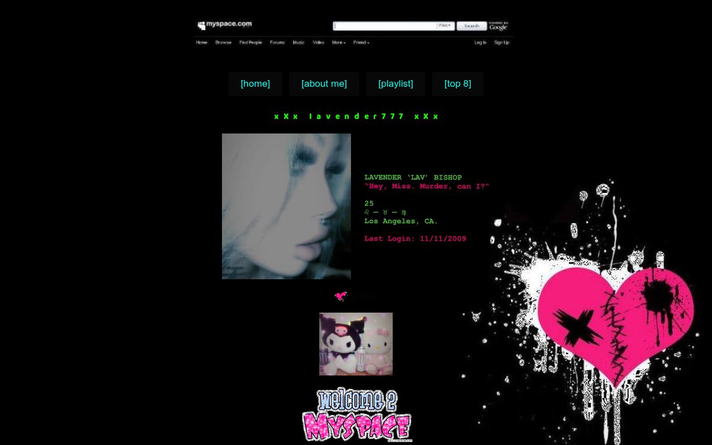Open the [playlist] tab
This screenshot has width=712, height=445.
[395, 83]
